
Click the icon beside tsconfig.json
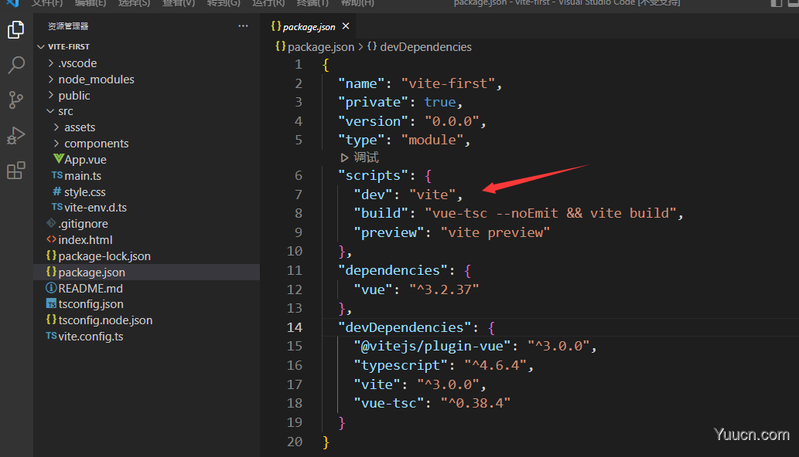(51, 304)
